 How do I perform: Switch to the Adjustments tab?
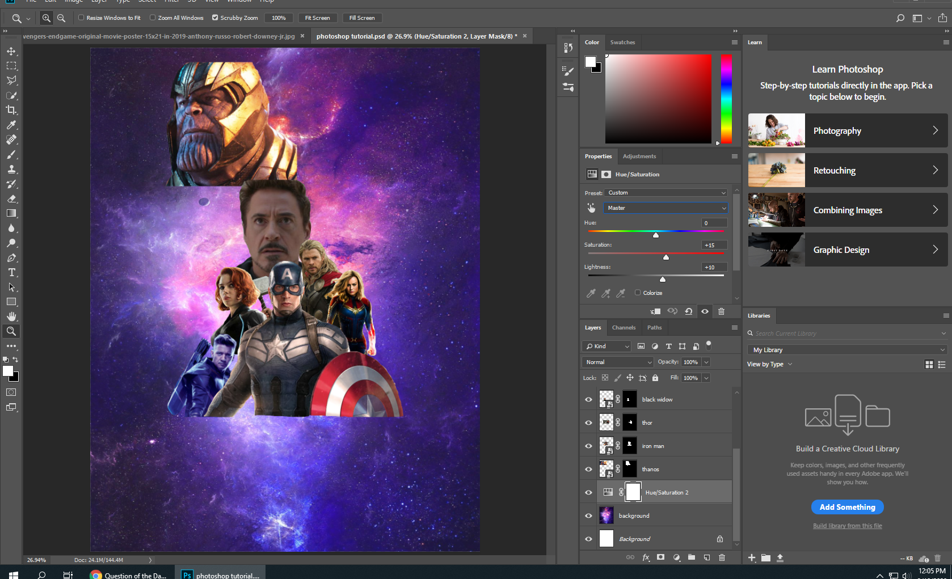(639, 157)
